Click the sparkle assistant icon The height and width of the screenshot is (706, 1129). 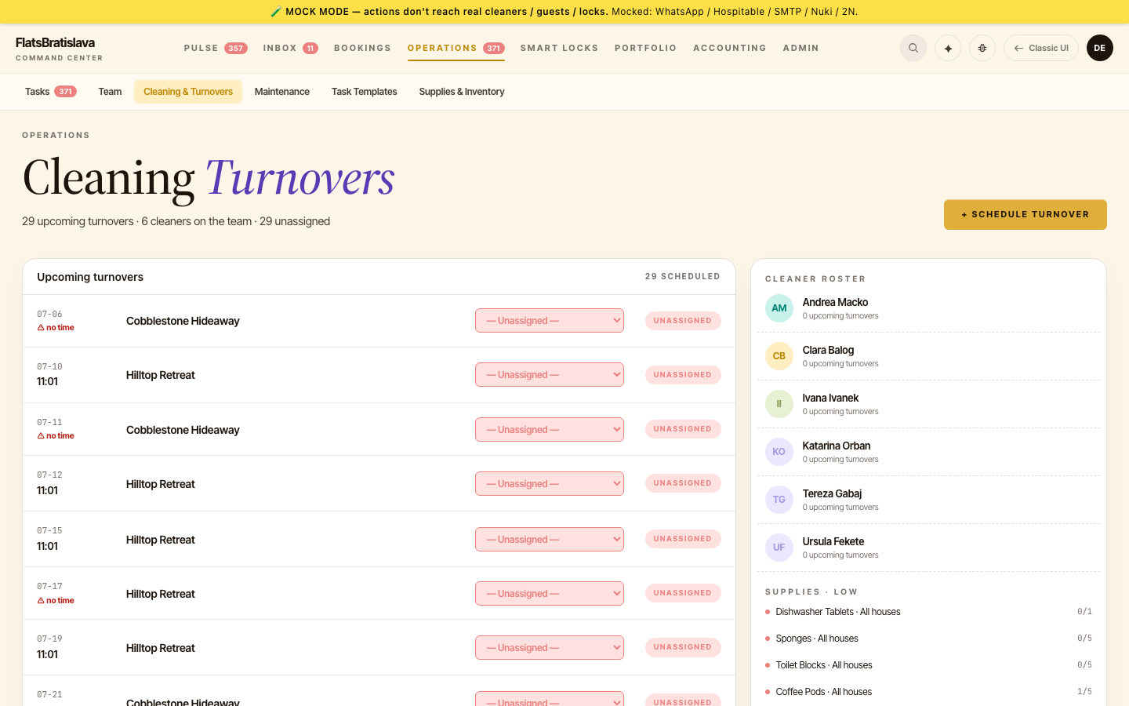[x=948, y=48]
